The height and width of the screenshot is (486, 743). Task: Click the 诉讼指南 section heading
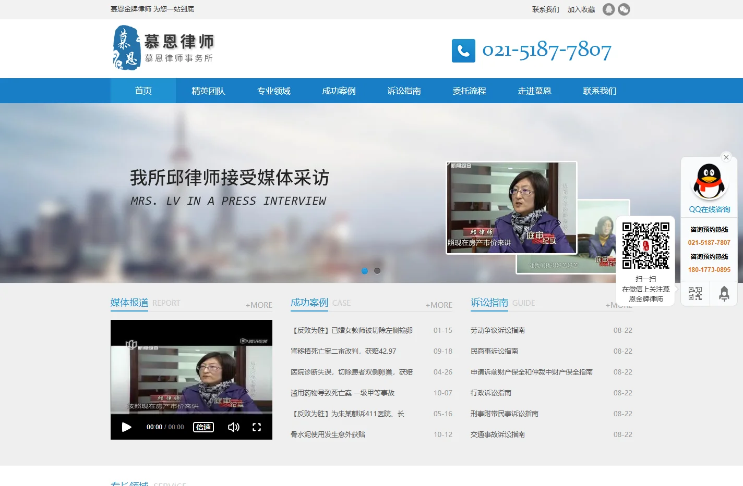489,303
